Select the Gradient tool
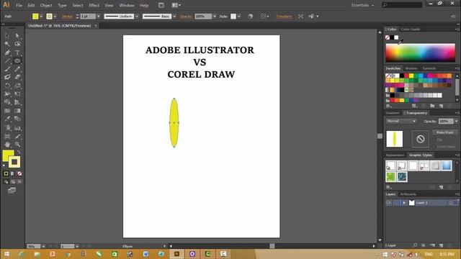The height and width of the screenshot is (259, 461). coord(17,111)
